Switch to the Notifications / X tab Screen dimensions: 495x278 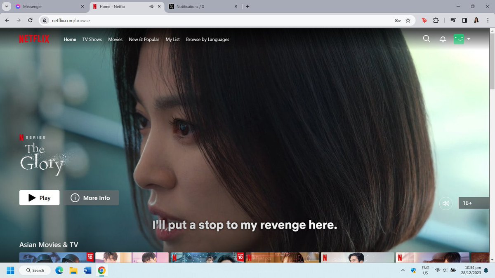click(202, 7)
